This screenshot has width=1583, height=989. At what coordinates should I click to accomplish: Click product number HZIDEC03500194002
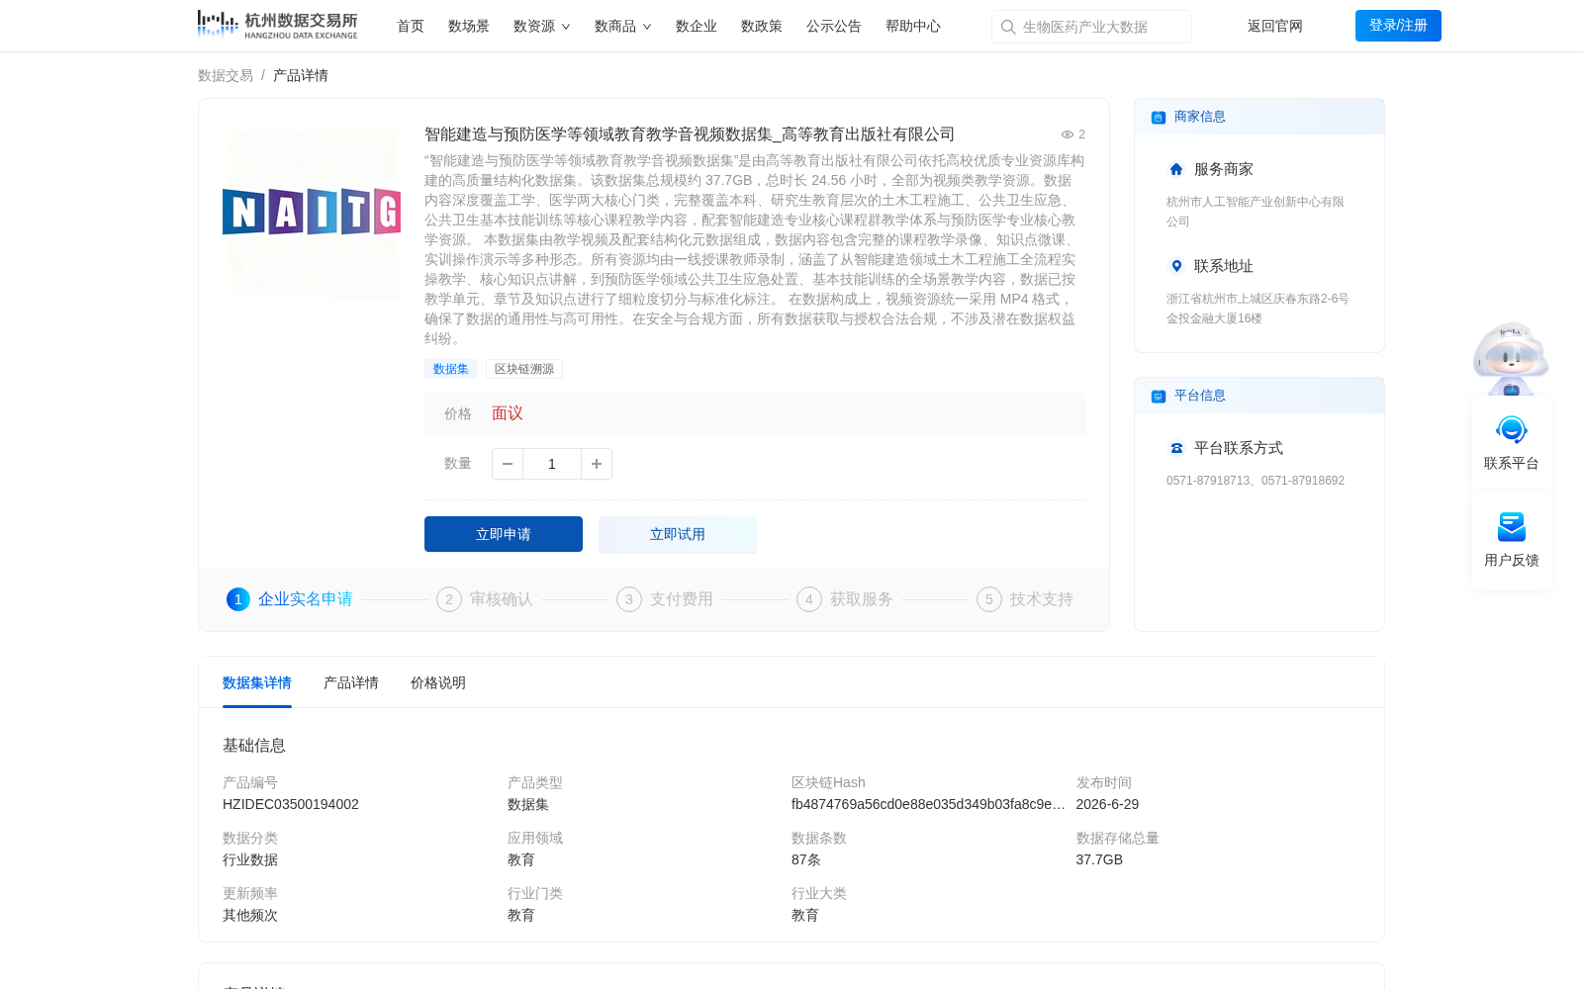pyautogui.click(x=291, y=804)
